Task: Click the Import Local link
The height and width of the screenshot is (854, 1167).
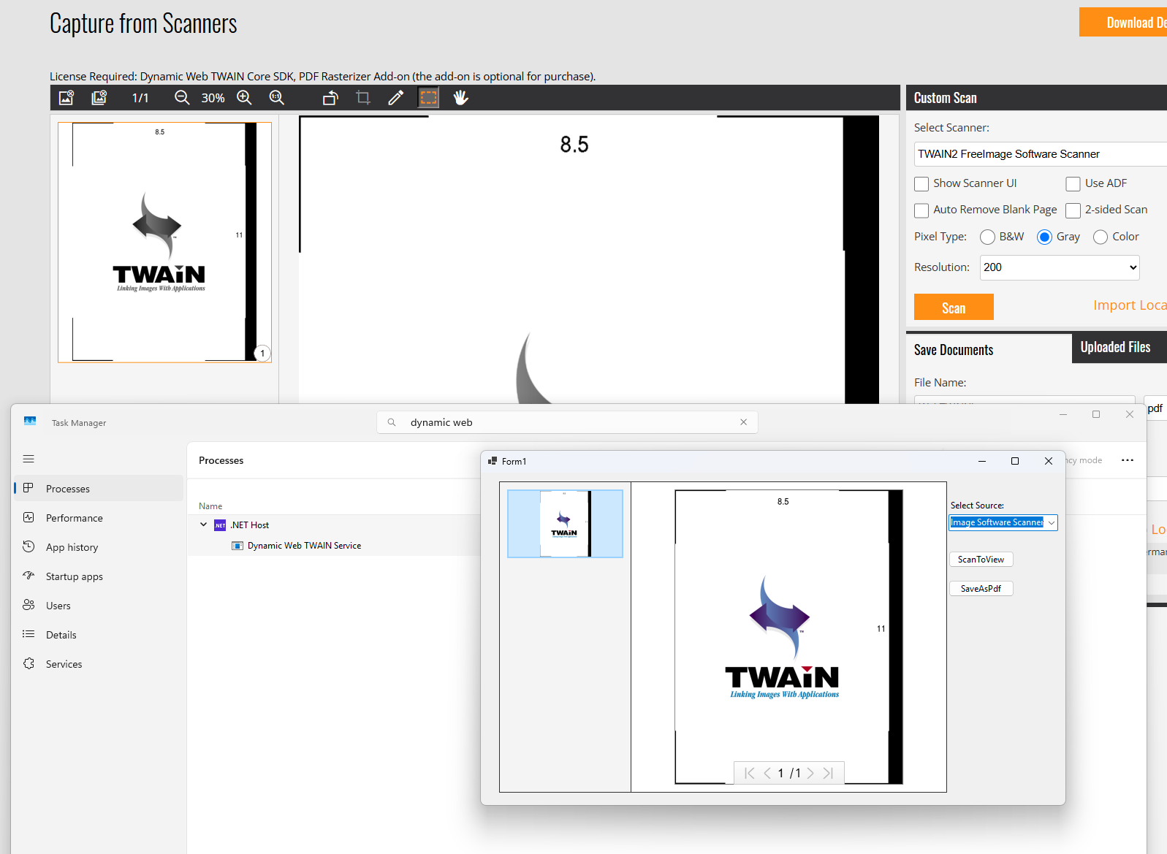Action: click(x=1130, y=305)
